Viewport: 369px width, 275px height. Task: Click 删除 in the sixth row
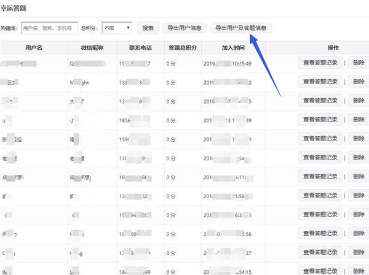(x=358, y=158)
